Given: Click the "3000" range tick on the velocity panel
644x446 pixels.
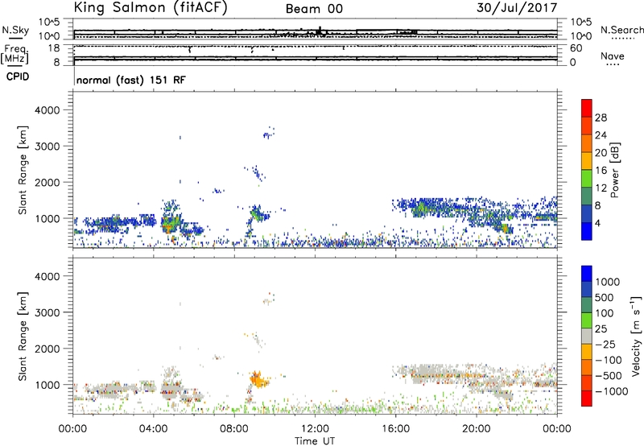Looking at the screenshot, I should click(47, 312).
